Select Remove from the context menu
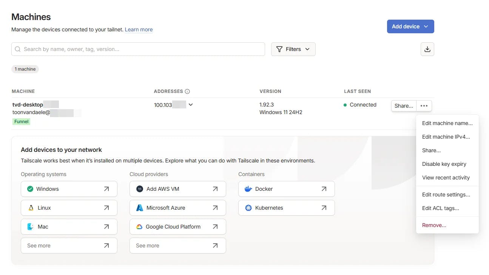 [x=434, y=225]
